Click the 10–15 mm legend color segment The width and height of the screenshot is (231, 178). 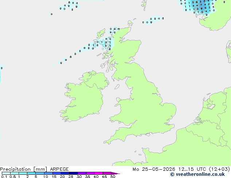pyautogui.click(x=48, y=173)
